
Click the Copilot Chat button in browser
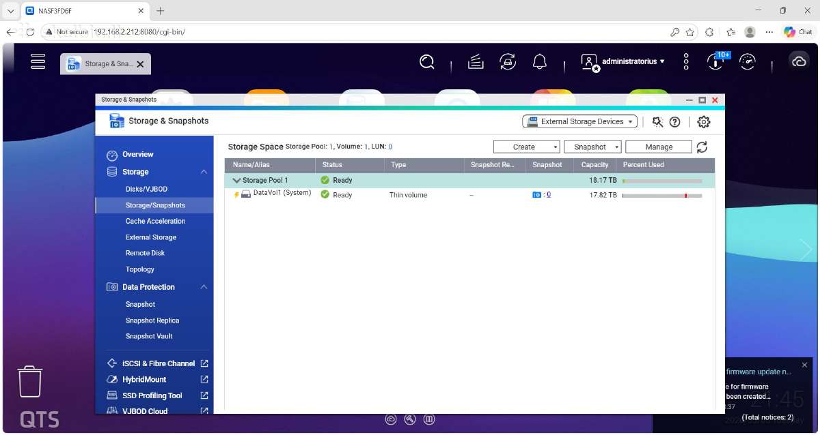pyautogui.click(x=797, y=32)
